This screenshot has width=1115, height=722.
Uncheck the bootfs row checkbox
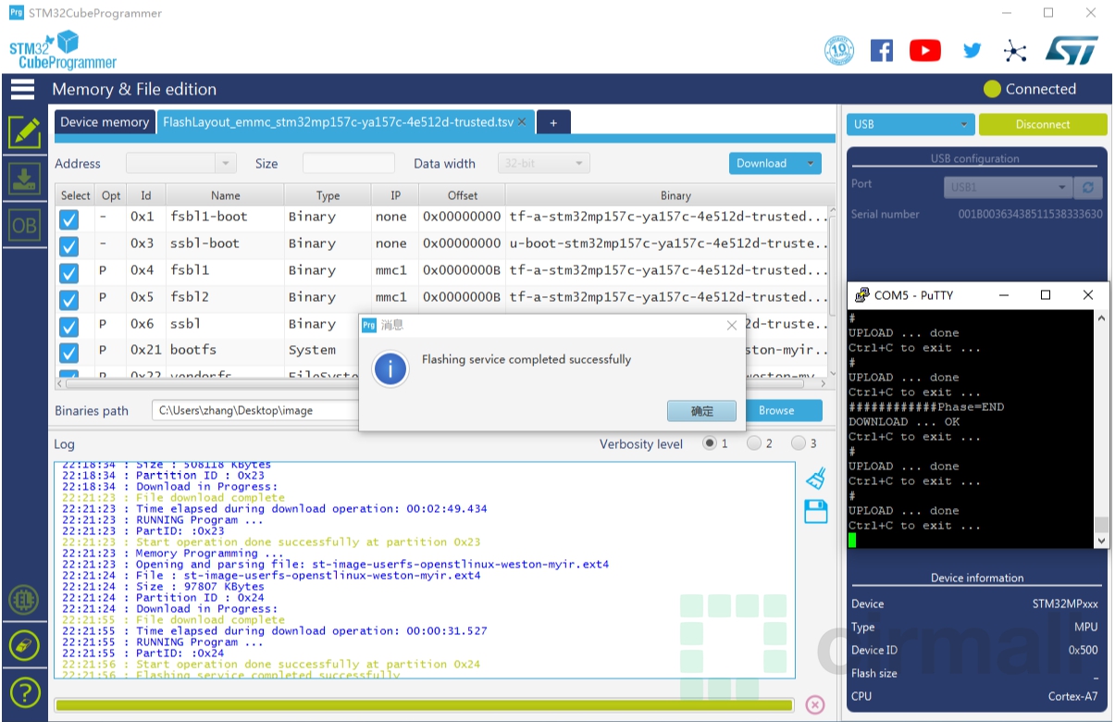pos(68,354)
